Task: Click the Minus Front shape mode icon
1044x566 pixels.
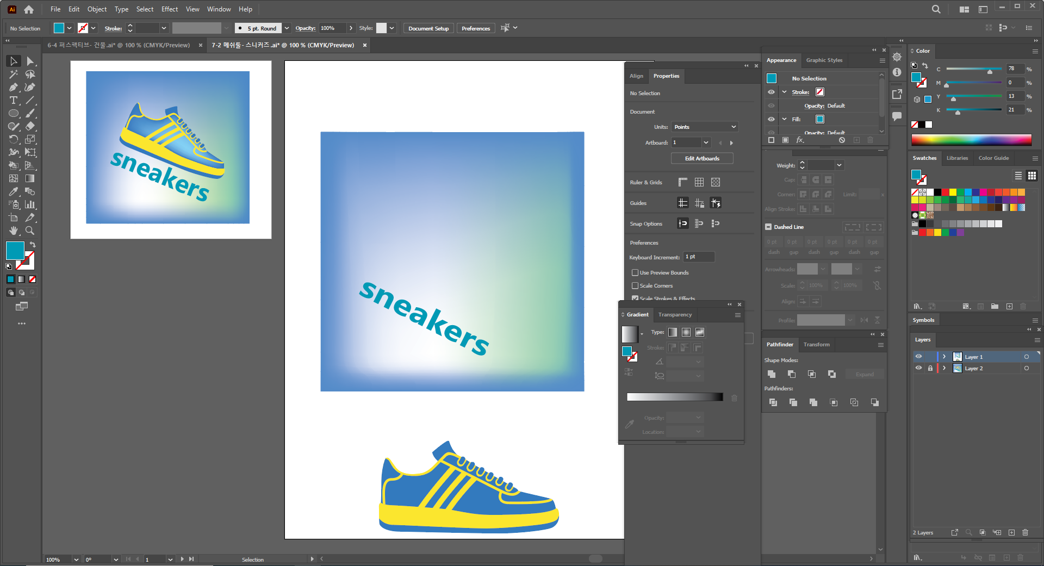Action: coord(792,374)
